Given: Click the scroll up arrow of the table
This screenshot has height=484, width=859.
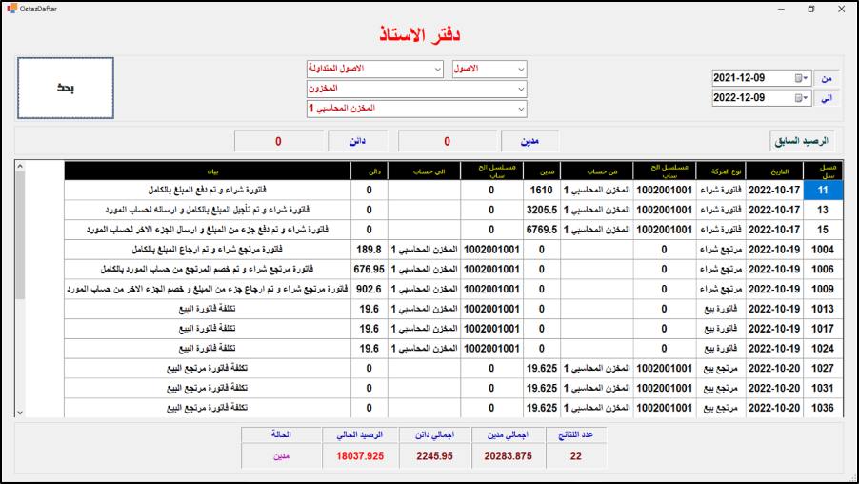Looking at the screenshot, I should pos(21,167).
